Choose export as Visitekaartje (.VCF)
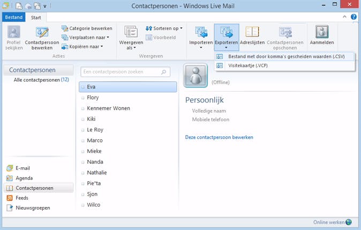The width and height of the screenshot is (361, 230). pos(284,66)
